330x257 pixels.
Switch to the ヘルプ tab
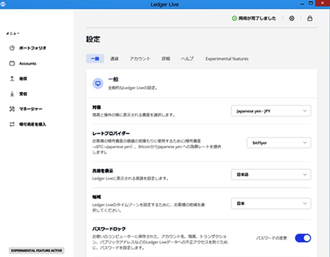click(x=187, y=59)
